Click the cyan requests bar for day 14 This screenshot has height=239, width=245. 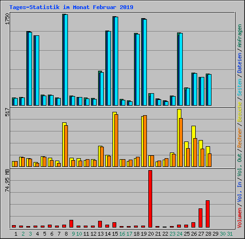coord(109,68)
